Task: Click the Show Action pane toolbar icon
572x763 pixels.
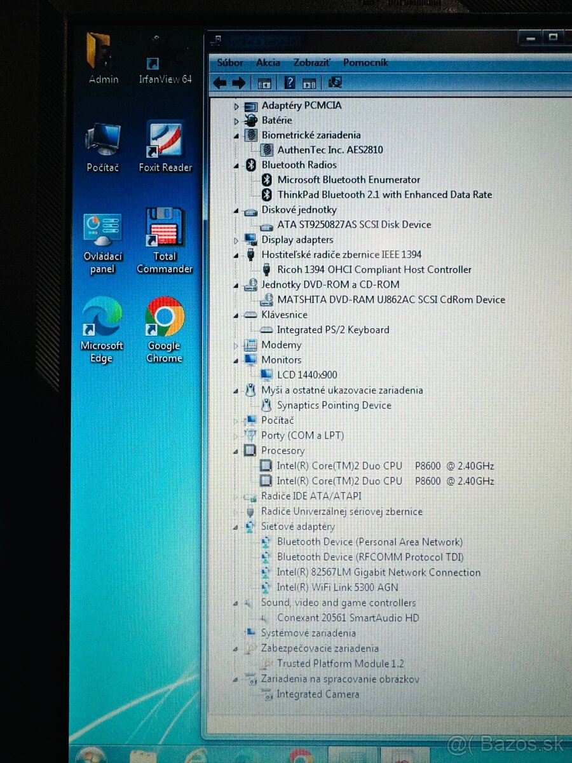Action: [x=309, y=82]
